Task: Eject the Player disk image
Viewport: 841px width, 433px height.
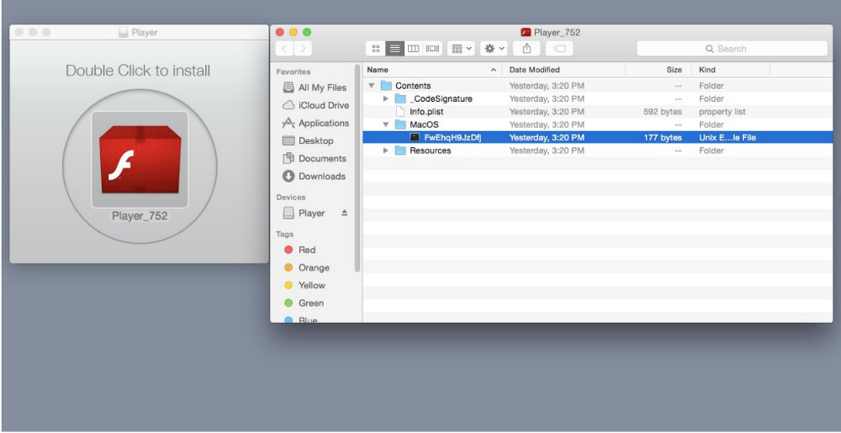Action: 344,213
